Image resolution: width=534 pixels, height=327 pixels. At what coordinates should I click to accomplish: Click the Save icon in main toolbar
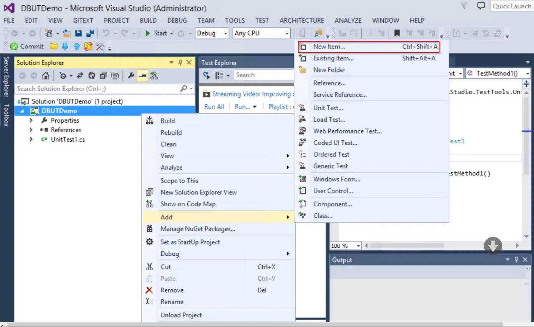pyautogui.click(x=79, y=34)
